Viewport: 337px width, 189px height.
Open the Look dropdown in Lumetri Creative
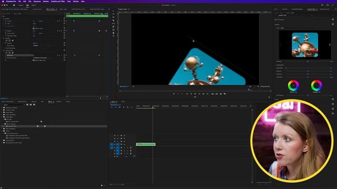(x=298, y=28)
